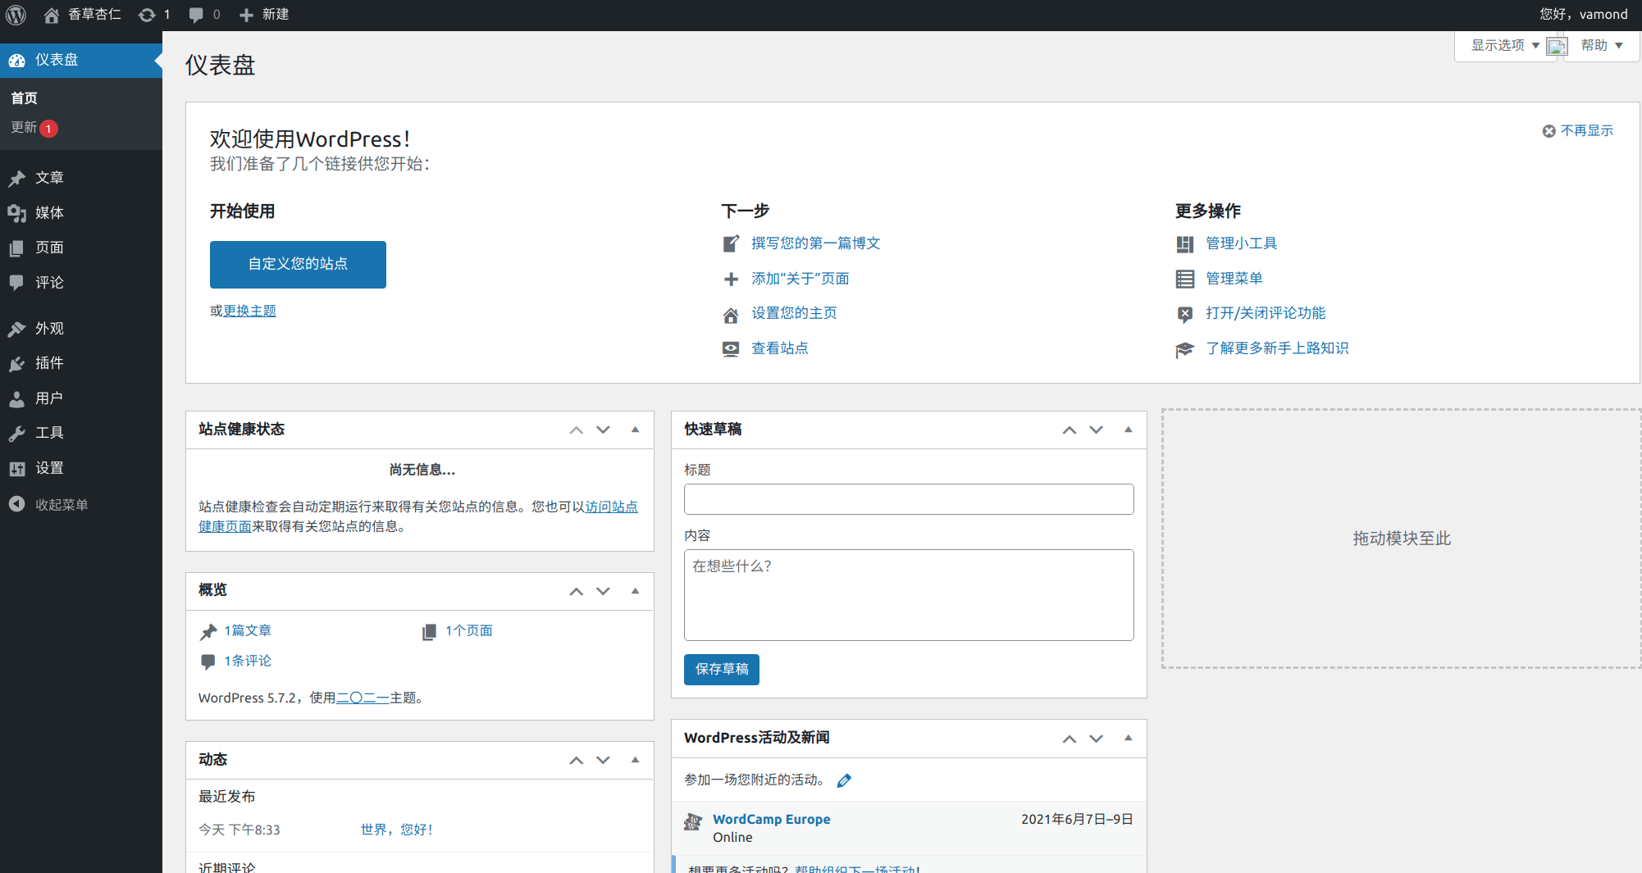
Task: Select 首页 submenu item
Action: point(25,98)
